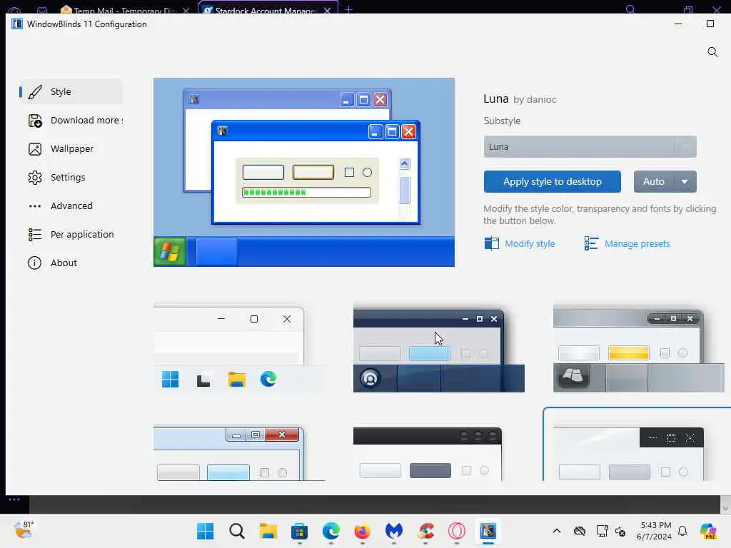
Task: Click the Wallpaper picture icon
Action: (x=35, y=149)
